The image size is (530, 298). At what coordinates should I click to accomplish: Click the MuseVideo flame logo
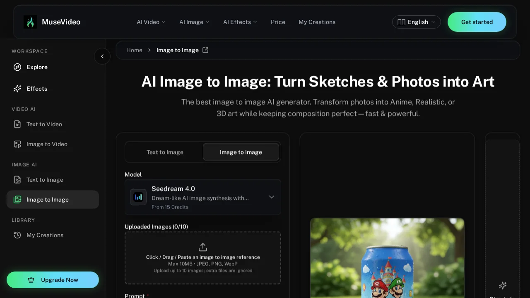(x=30, y=22)
